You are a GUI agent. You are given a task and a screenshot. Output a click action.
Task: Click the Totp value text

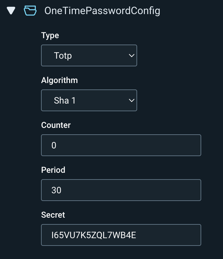[63, 56]
